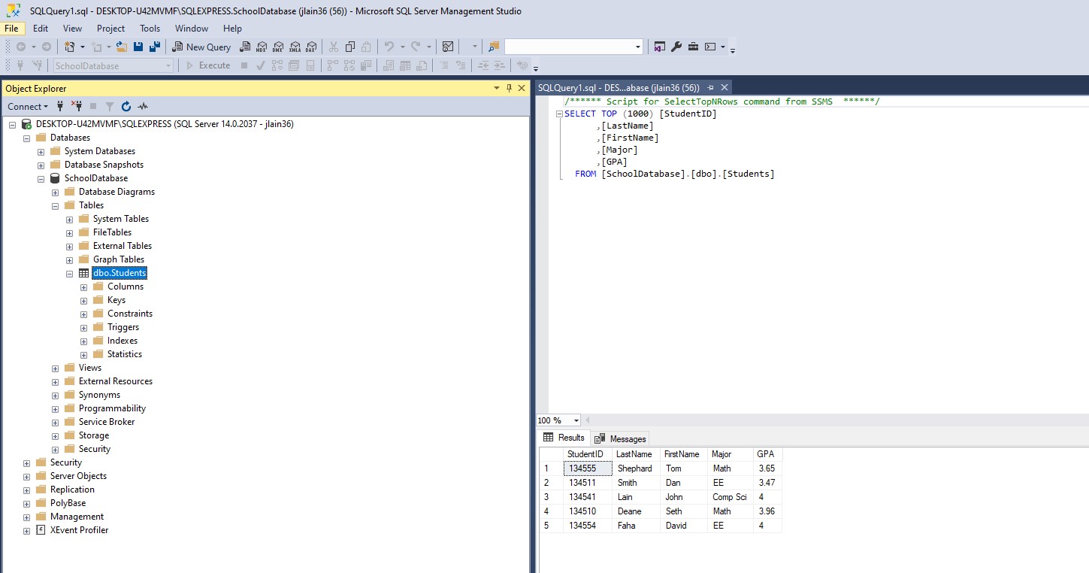1089x573 pixels.
Task: Click the Undo arrow icon
Action: [x=389, y=47]
